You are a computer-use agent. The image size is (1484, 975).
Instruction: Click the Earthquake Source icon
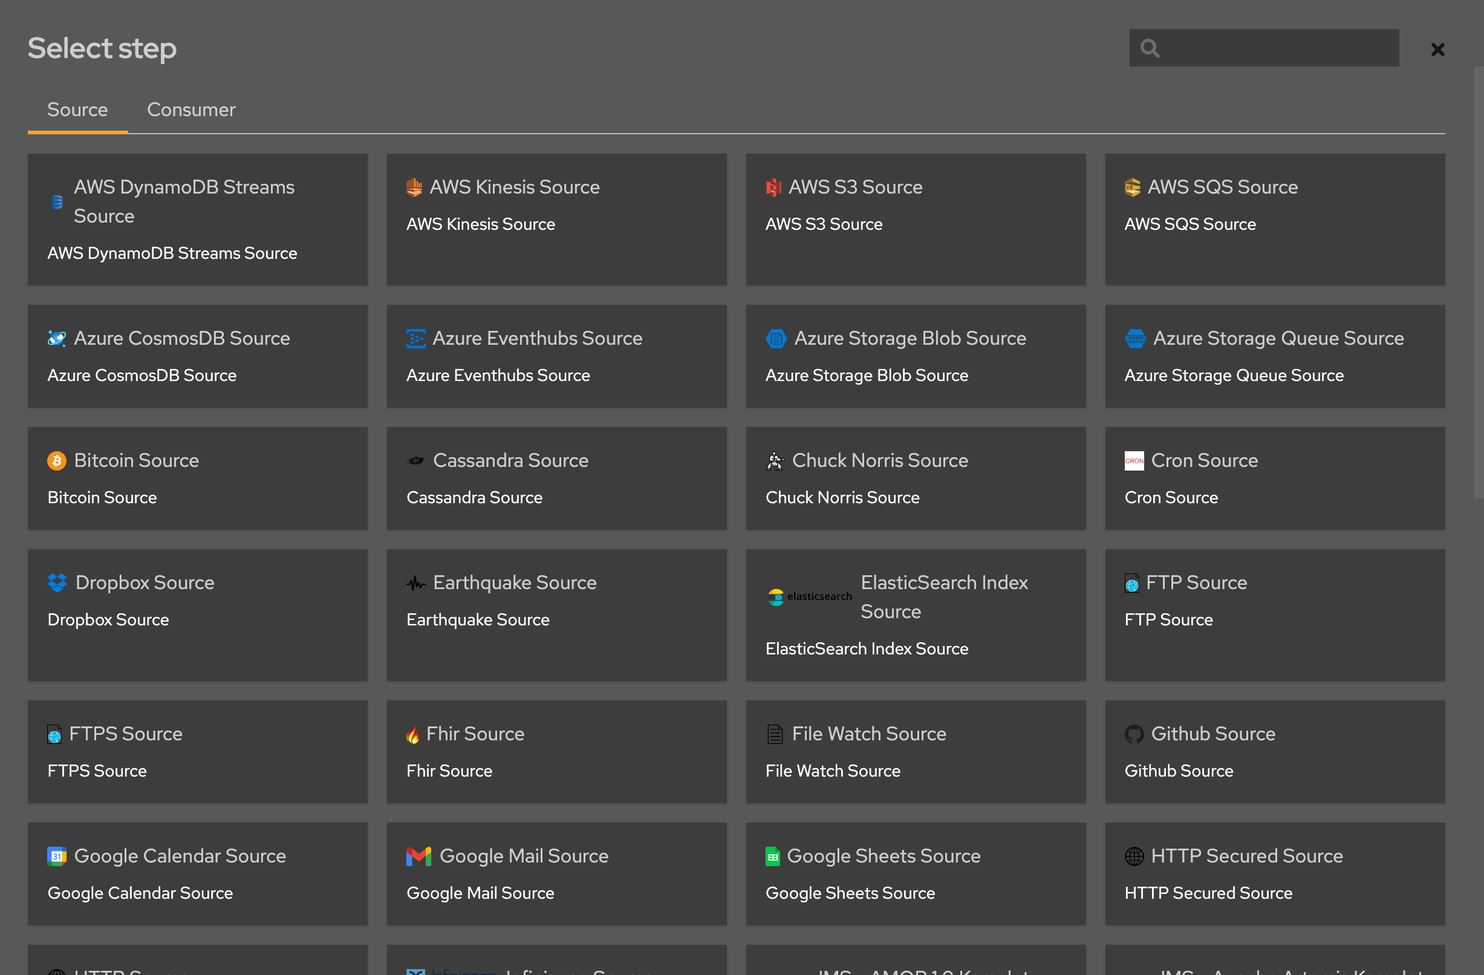(x=415, y=582)
